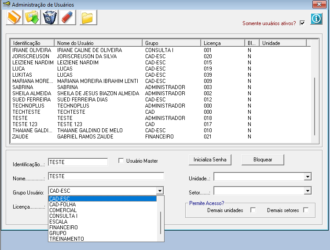Focus the Identificação input field

(x=78, y=162)
